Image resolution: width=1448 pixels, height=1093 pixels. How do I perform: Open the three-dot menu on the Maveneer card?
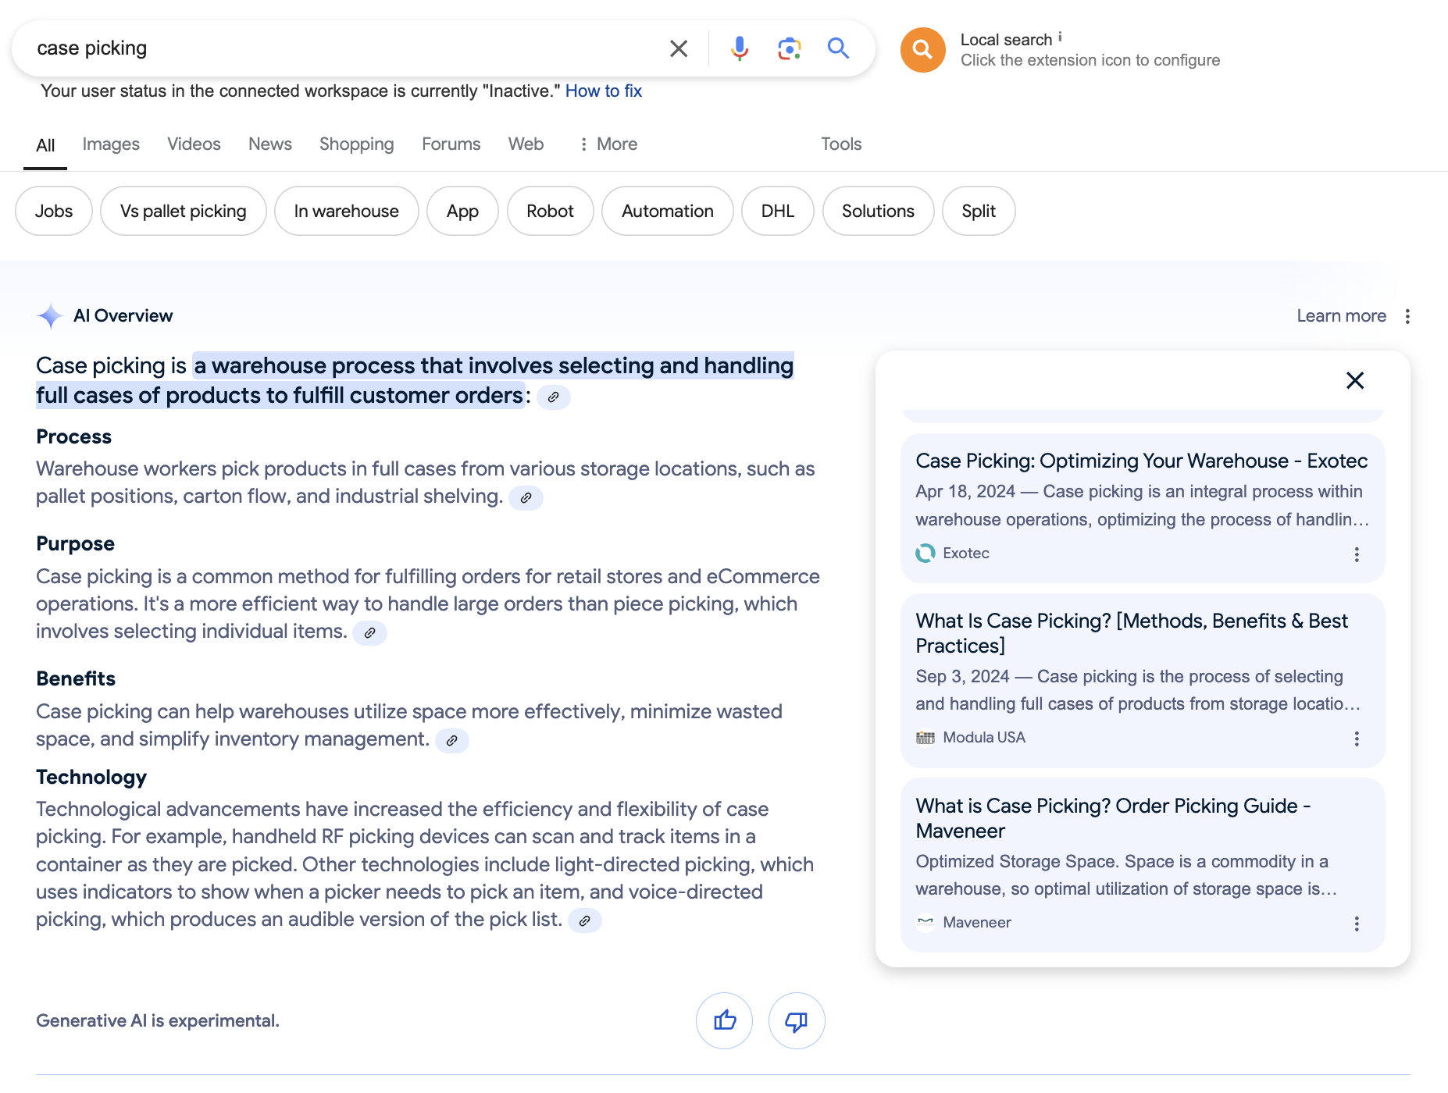click(1357, 924)
